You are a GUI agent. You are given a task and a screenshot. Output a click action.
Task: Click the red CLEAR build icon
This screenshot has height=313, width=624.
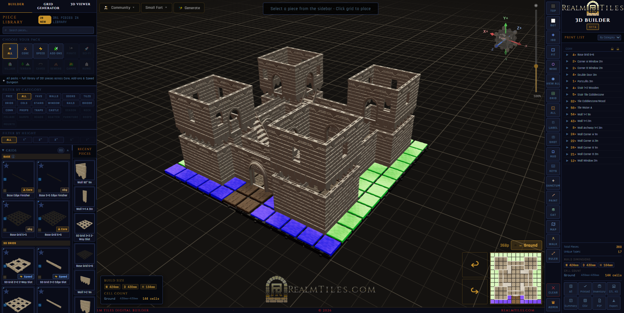pyautogui.click(x=553, y=290)
